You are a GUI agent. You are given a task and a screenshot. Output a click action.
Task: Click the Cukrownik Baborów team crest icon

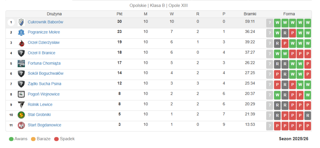click(21, 22)
